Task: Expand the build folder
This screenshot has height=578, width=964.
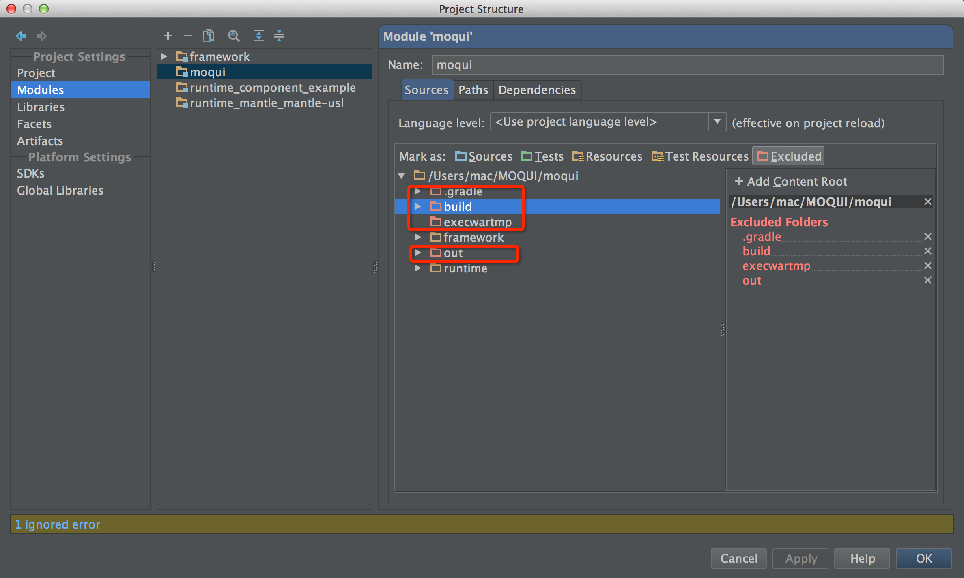Action: 417,207
